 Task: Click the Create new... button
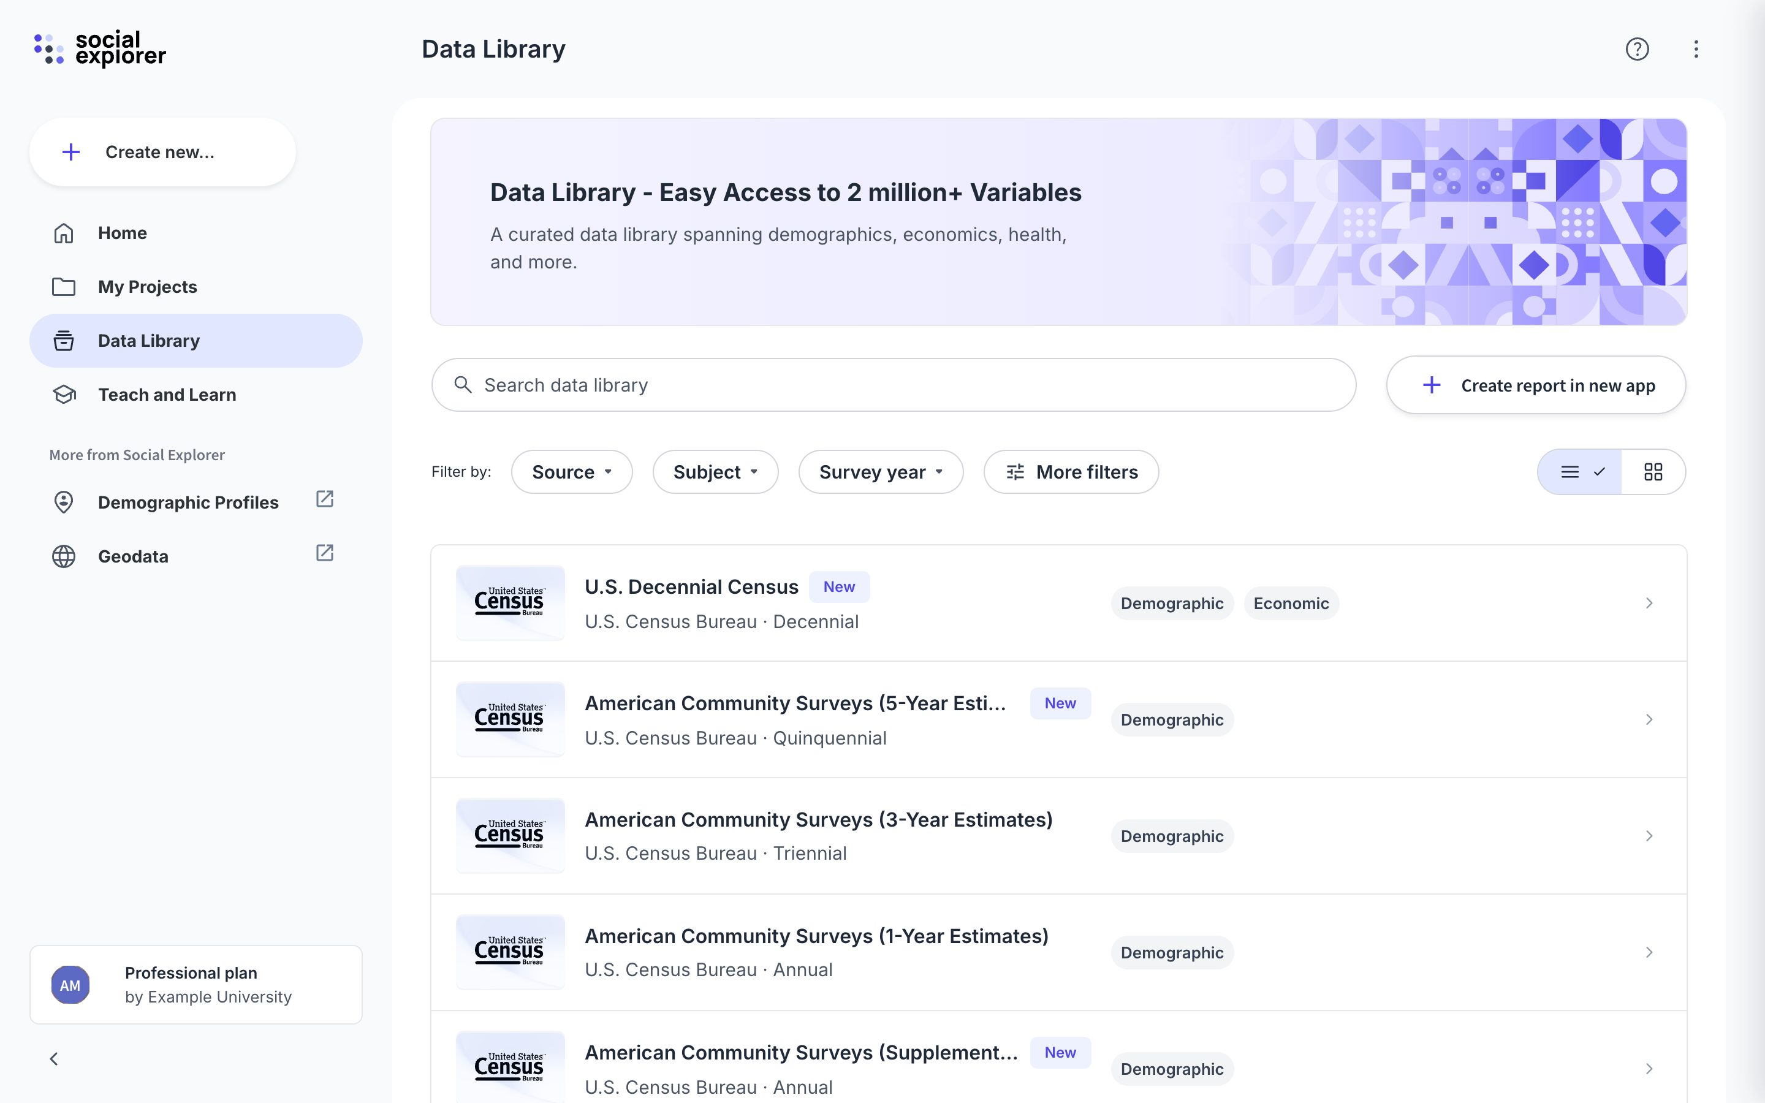(162, 152)
